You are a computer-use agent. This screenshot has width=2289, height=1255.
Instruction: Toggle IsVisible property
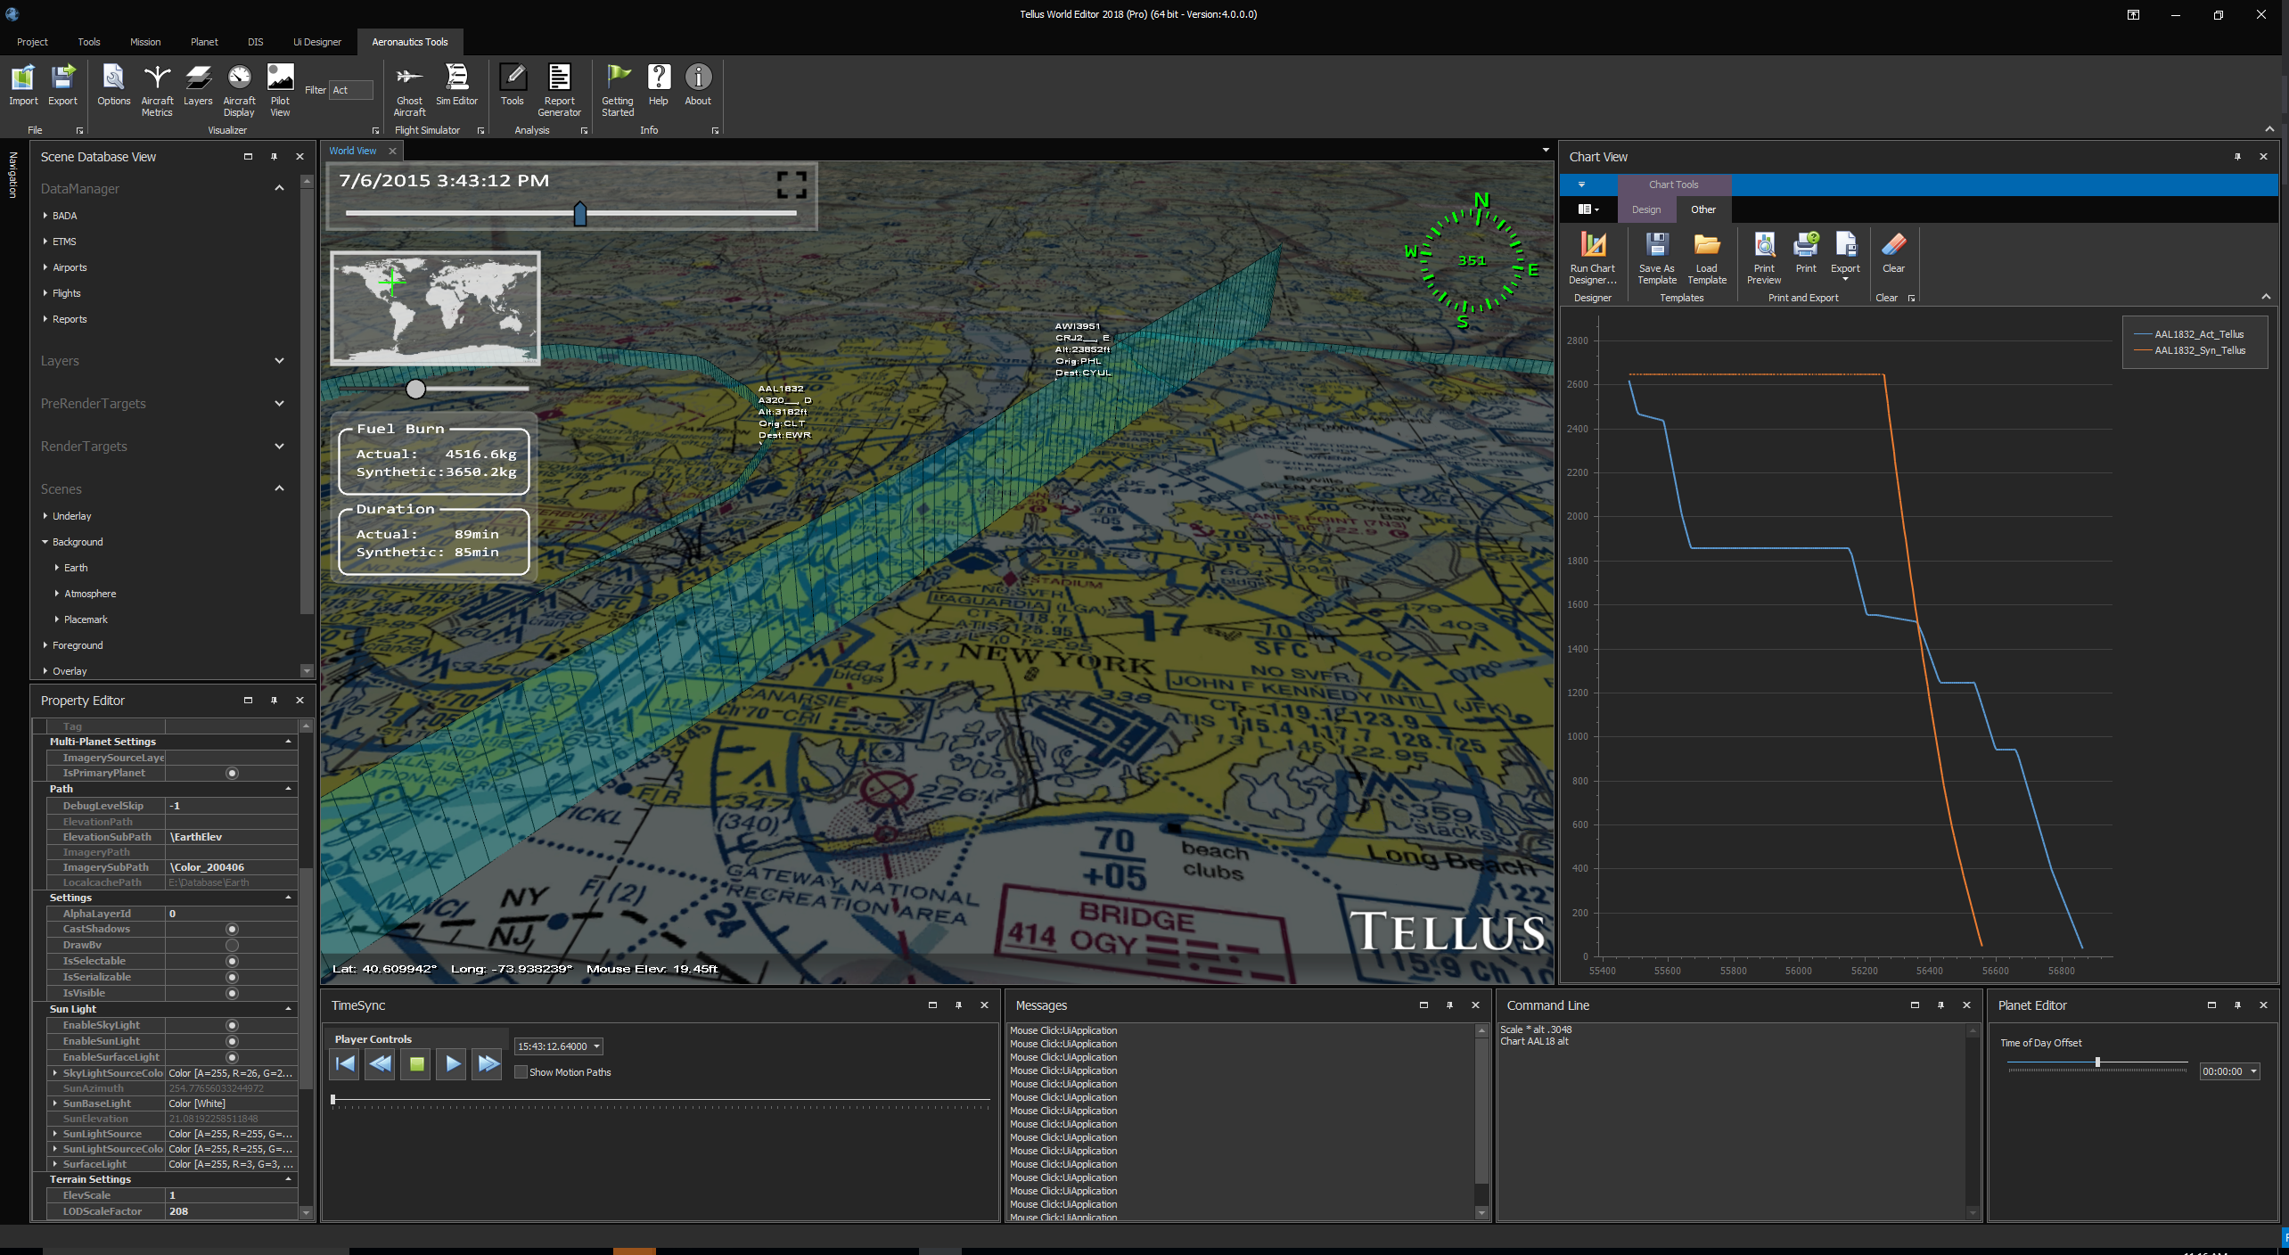click(232, 993)
